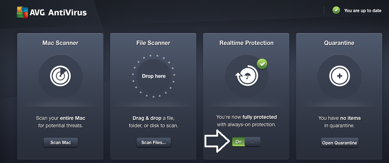This screenshot has height=163, width=389.
Task: Open the Scan Files... dialog
Action: tap(154, 142)
